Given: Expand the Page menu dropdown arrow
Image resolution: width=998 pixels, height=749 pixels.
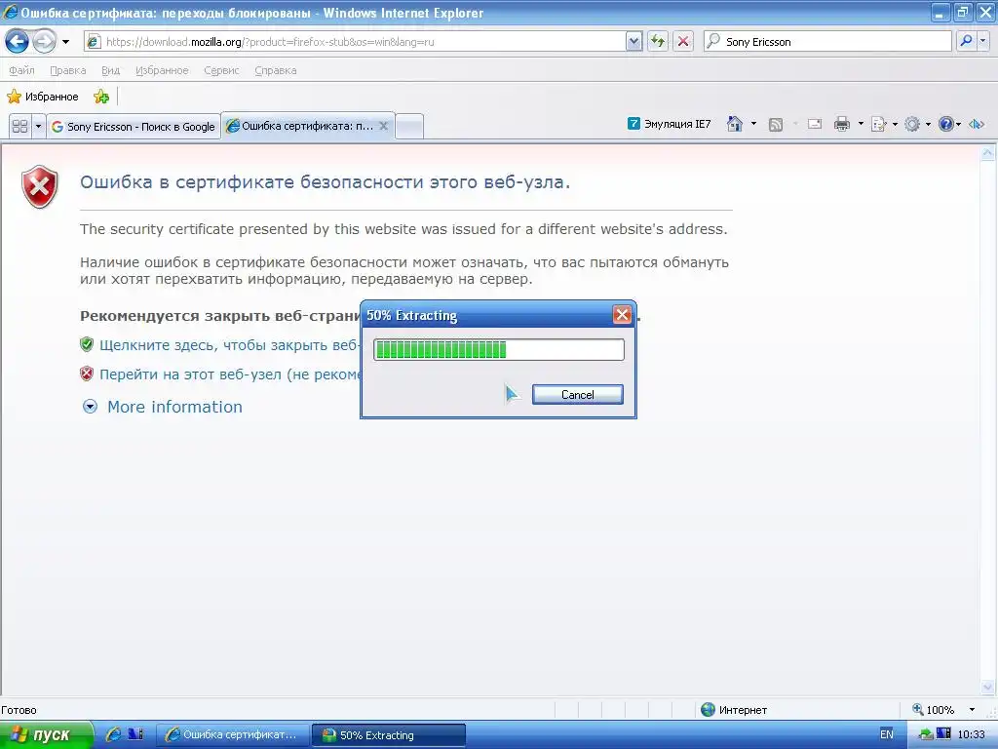Looking at the screenshot, I should point(895,124).
